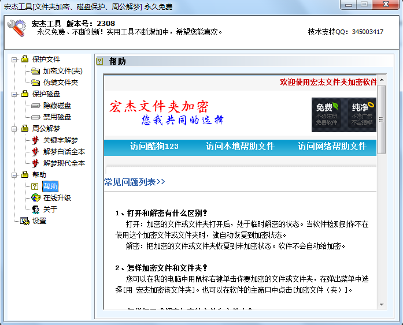Click the 关于 person icon
The width and height of the screenshot is (403, 325).
point(35,210)
